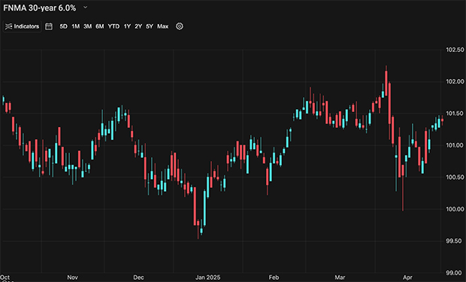Open the Indicators menu

pos(23,26)
